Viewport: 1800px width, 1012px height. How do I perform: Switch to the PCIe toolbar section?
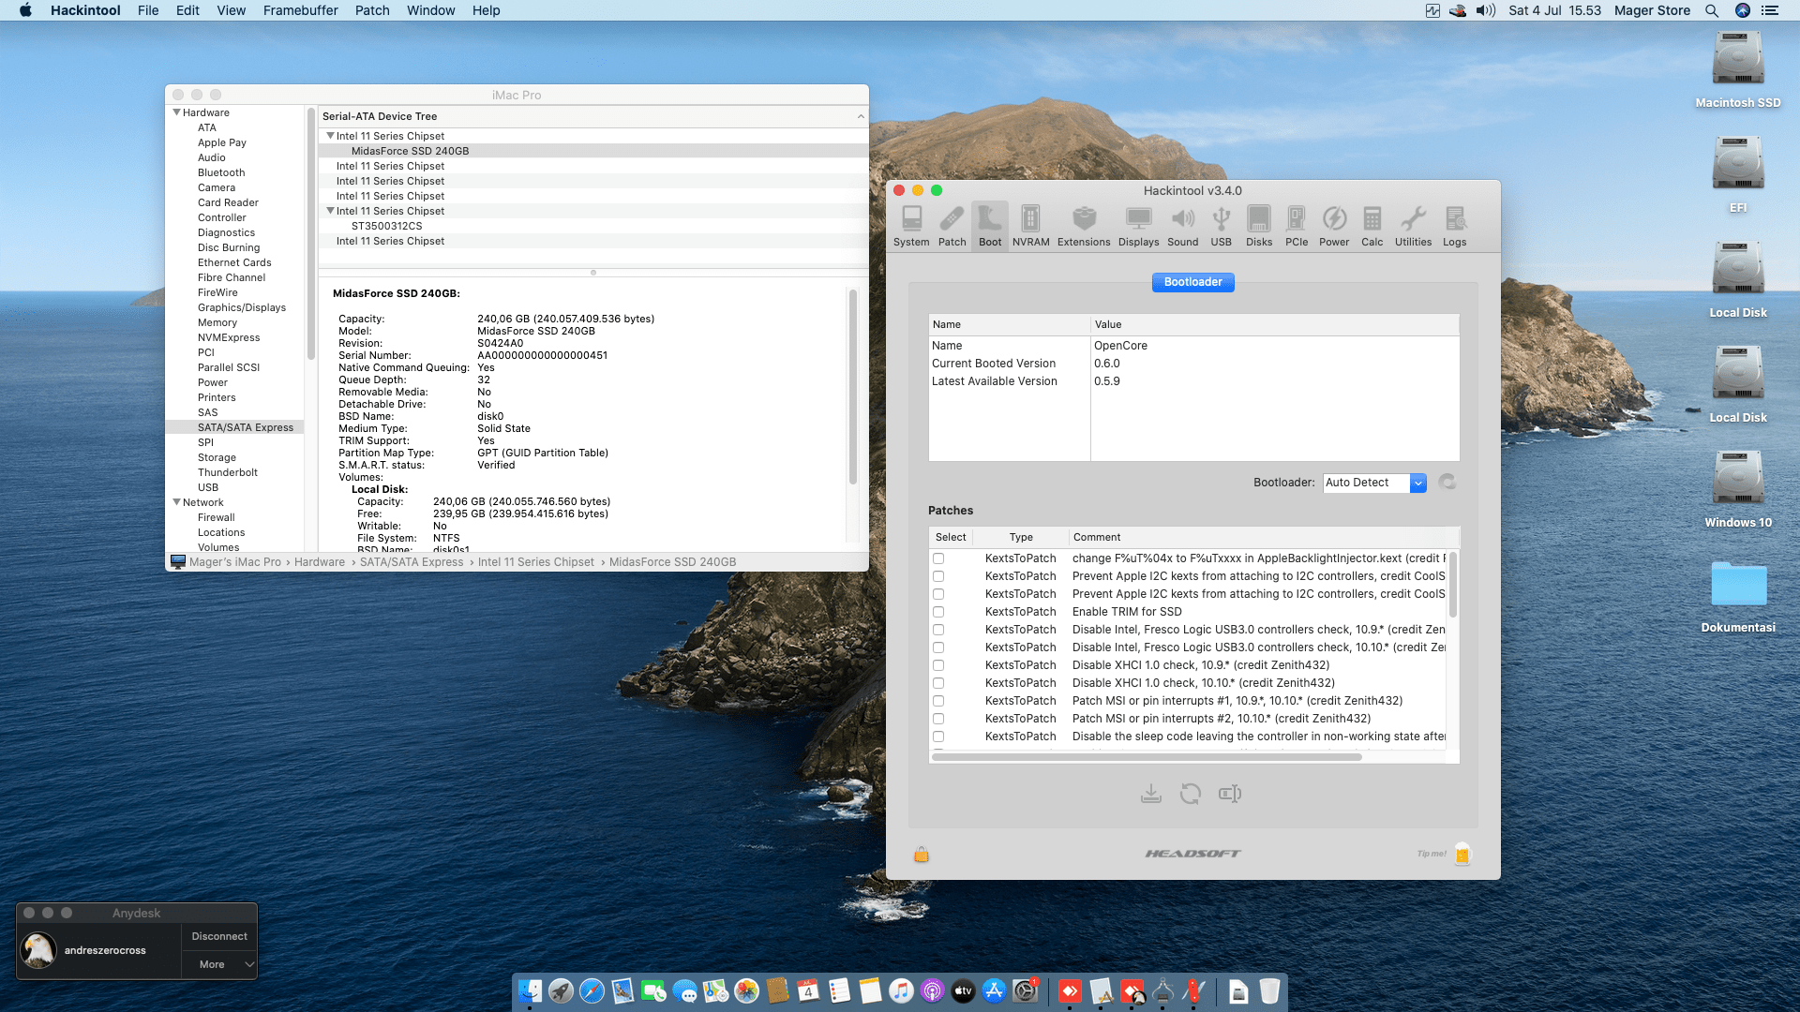pos(1296,226)
